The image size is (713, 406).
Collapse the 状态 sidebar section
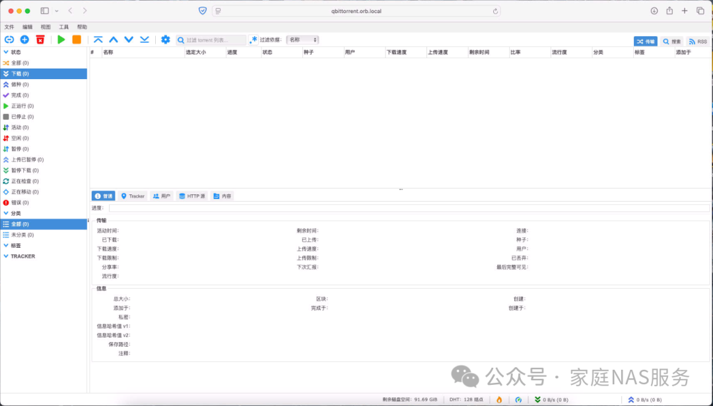(7, 51)
